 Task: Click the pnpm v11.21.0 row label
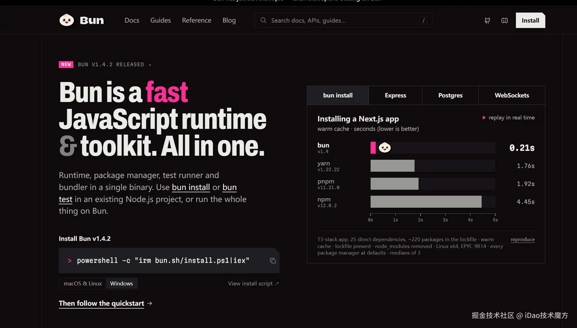(x=328, y=184)
